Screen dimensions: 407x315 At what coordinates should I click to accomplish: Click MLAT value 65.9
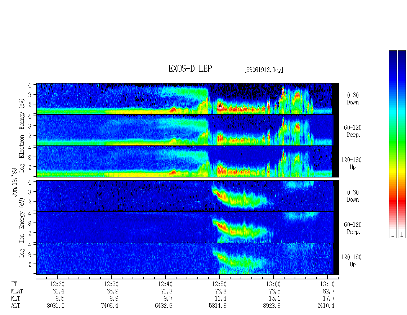(112, 291)
